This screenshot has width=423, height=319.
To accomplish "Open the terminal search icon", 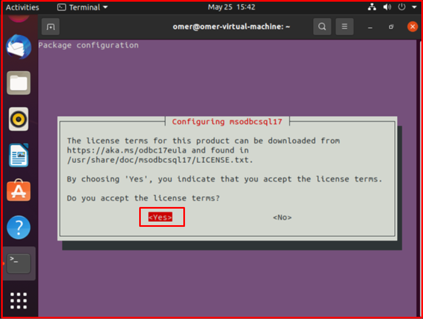I will pyautogui.click(x=322, y=26).
